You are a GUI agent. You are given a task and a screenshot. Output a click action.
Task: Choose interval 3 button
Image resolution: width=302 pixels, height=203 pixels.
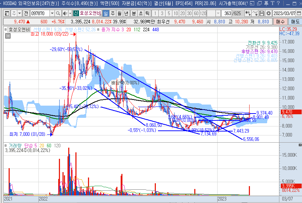(162, 13)
